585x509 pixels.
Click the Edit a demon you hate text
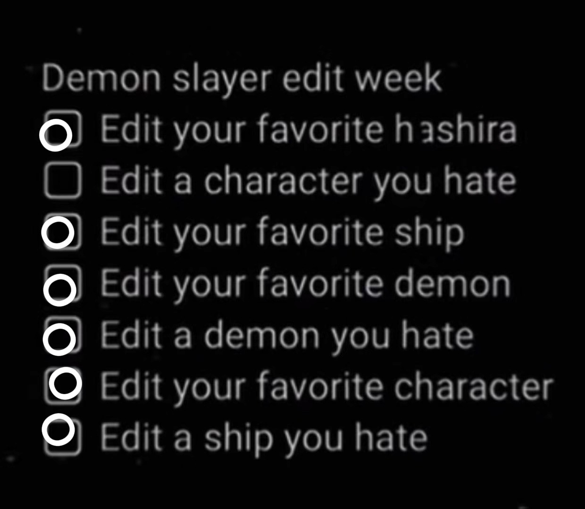click(x=287, y=336)
